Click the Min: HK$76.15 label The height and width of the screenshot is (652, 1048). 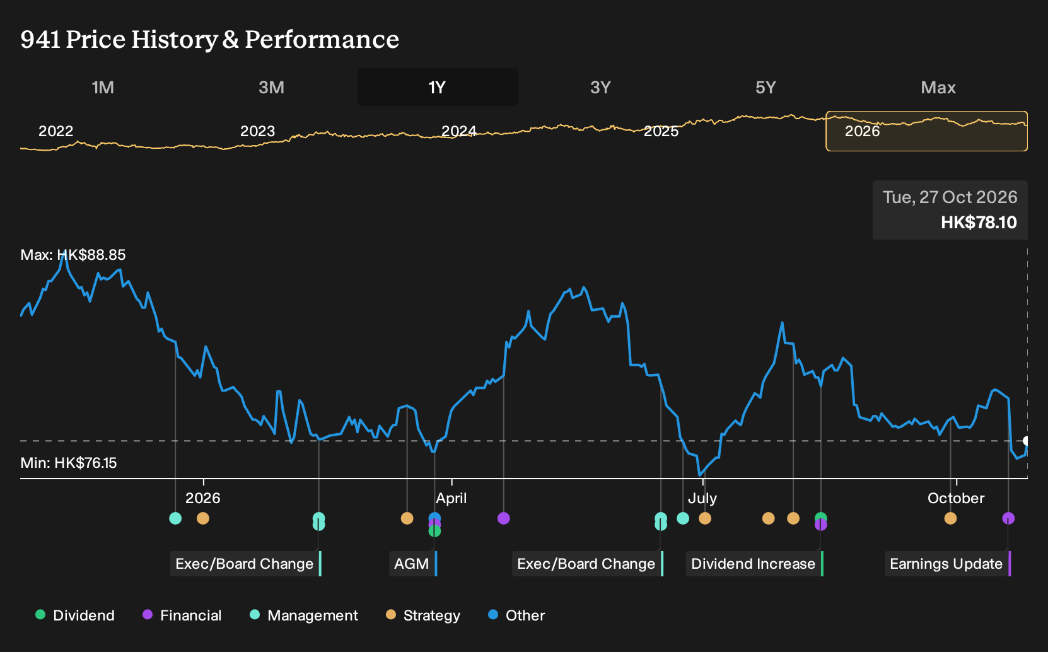[x=69, y=463]
